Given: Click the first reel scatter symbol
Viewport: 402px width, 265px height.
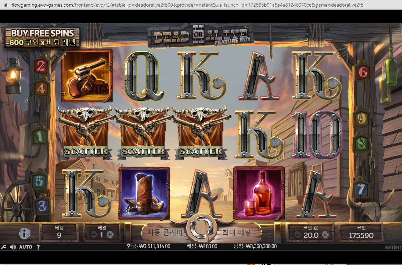Looking at the screenshot, I should click(x=86, y=133).
